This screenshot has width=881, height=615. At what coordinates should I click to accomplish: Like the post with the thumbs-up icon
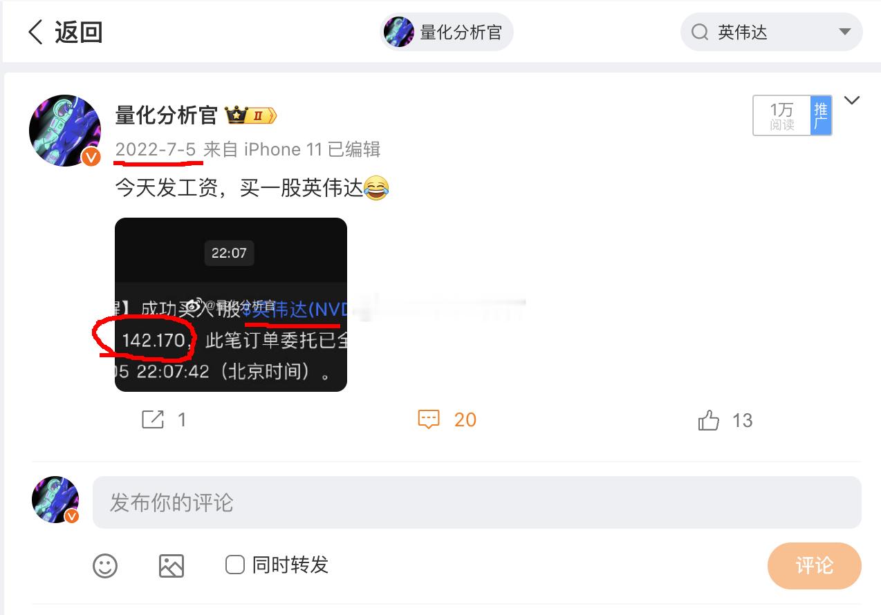pyautogui.click(x=709, y=419)
